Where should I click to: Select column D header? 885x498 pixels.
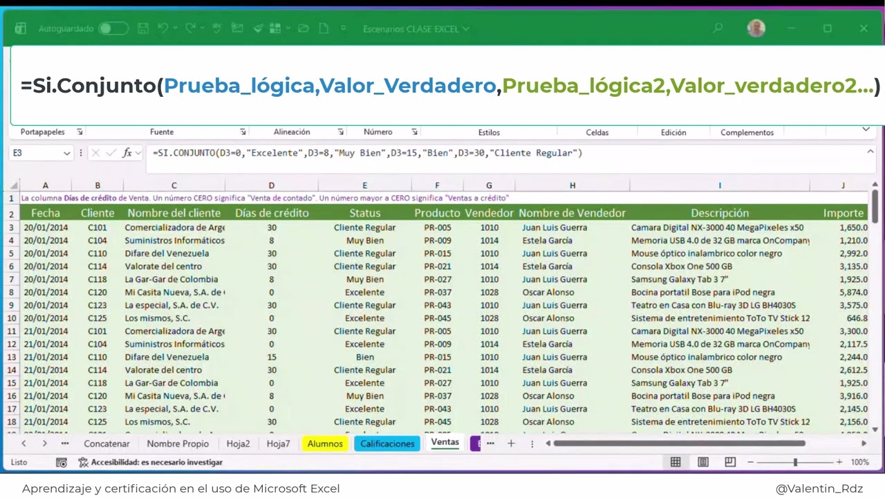click(x=271, y=185)
